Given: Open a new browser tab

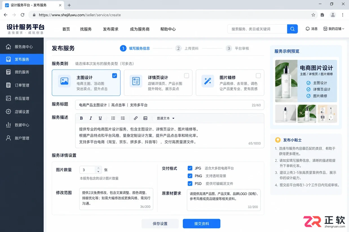Looking at the screenshot, I should [69, 5].
